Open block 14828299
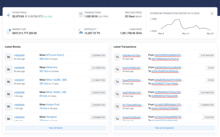220x137 pixels. pyautogui.click(x=19, y=55)
